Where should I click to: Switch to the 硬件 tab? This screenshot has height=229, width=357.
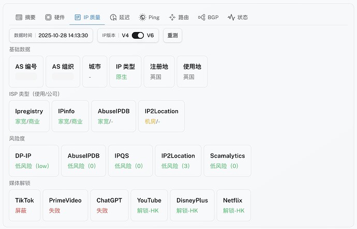coord(55,17)
